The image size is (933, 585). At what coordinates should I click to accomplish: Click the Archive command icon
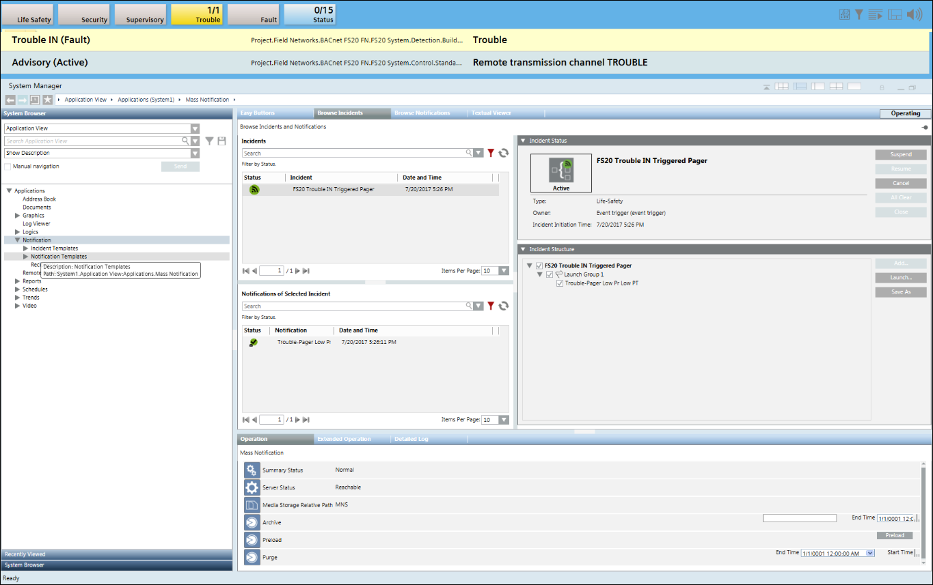(x=252, y=523)
